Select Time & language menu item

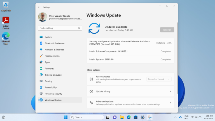tap(53, 75)
